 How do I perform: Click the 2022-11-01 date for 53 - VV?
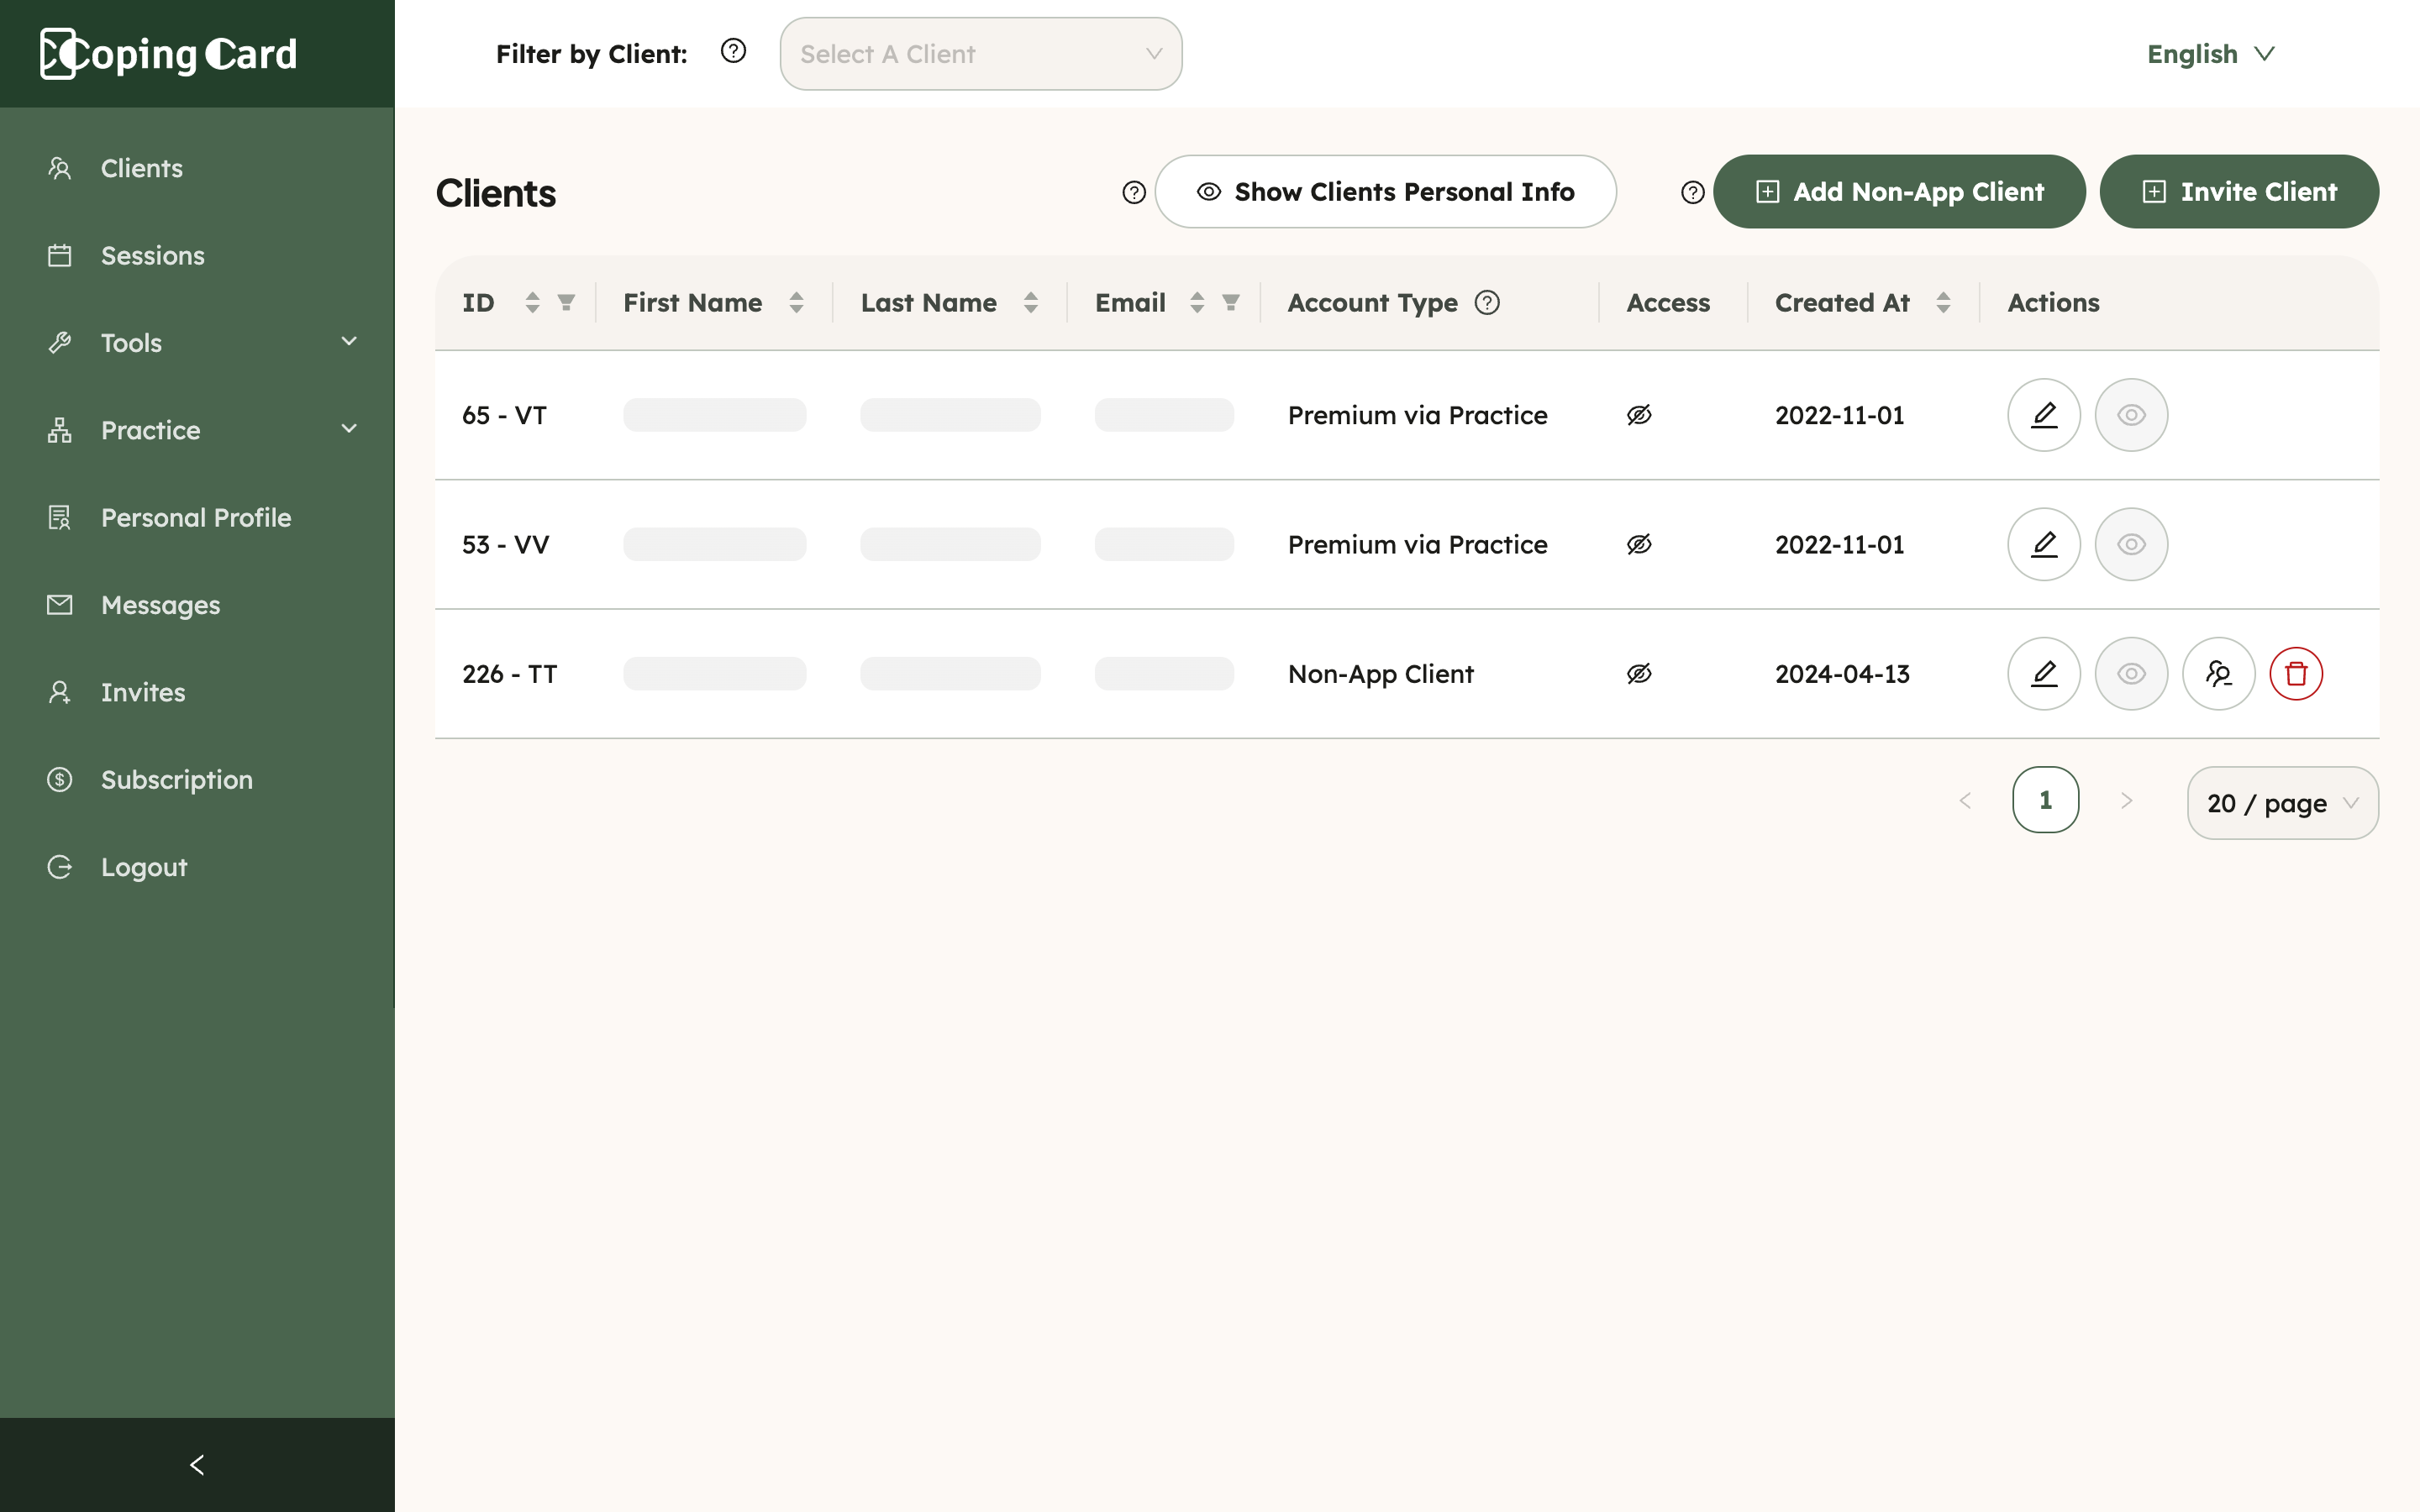tap(1839, 545)
